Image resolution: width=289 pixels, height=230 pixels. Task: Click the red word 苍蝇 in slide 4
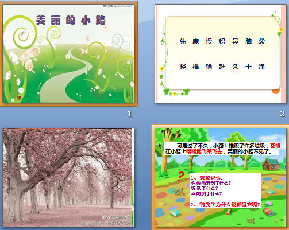pyautogui.click(x=275, y=146)
